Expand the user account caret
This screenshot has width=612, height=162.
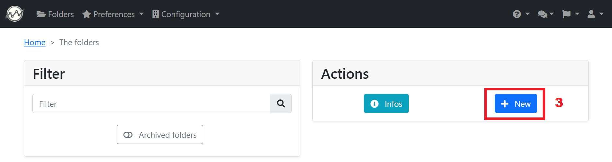601,14
